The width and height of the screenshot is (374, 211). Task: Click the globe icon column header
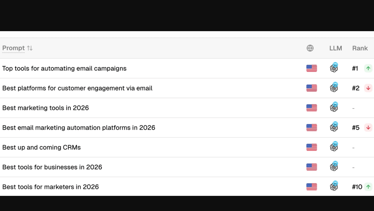pos(310,48)
